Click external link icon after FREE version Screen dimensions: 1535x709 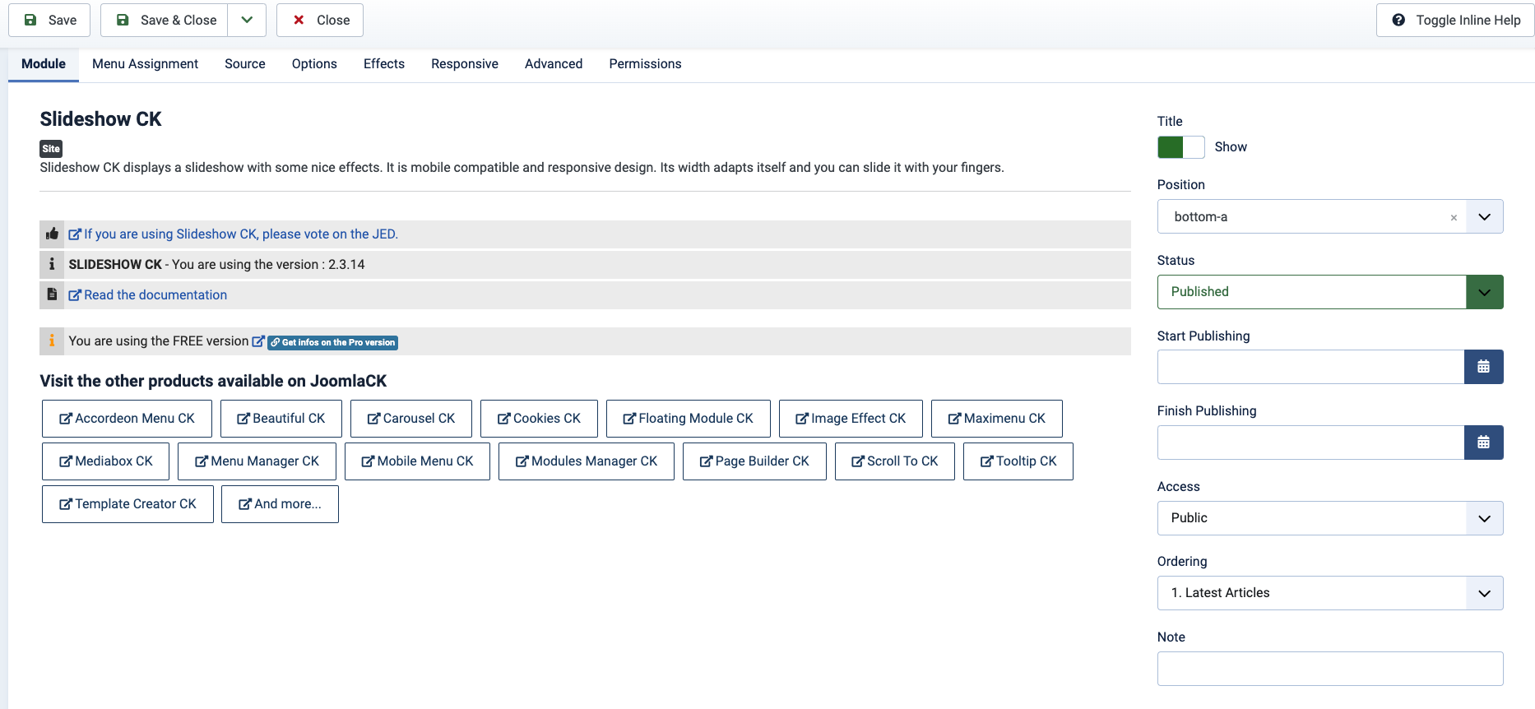(x=258, y=341)
